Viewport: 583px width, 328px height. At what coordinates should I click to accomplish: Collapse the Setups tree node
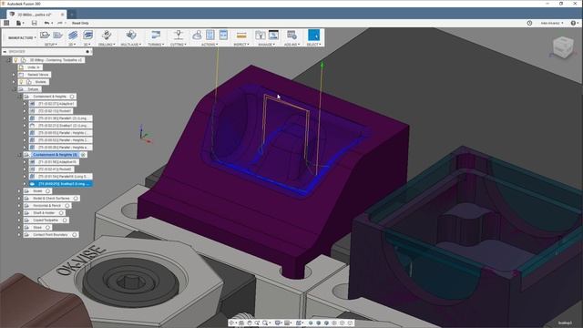point(15,89)
